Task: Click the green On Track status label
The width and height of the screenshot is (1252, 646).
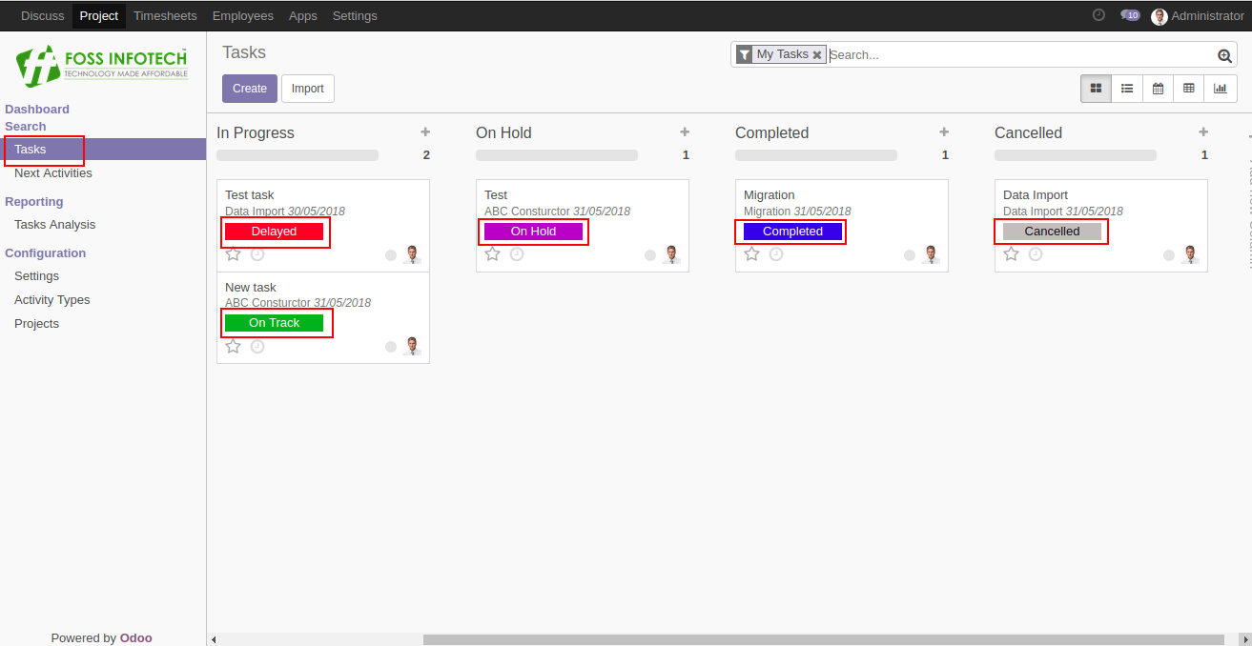Action: point(275,323)
